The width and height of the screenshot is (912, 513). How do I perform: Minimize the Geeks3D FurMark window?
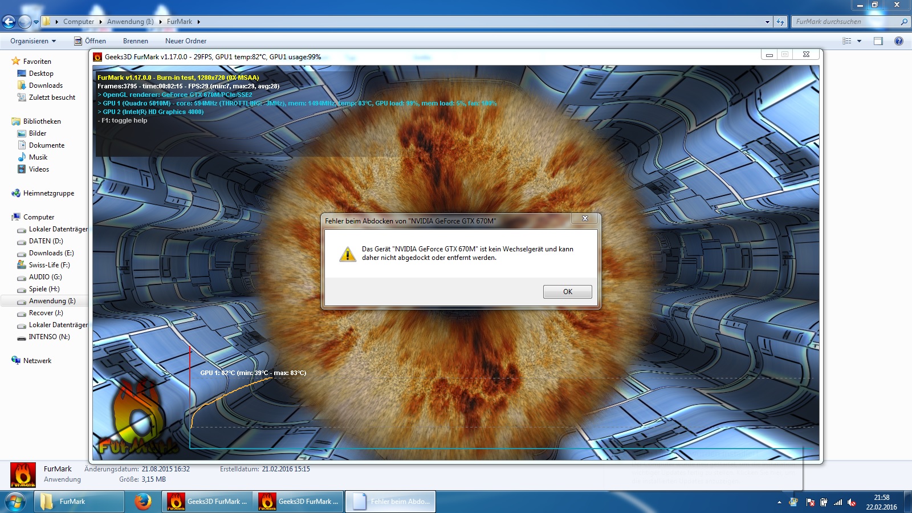[769, 55]
